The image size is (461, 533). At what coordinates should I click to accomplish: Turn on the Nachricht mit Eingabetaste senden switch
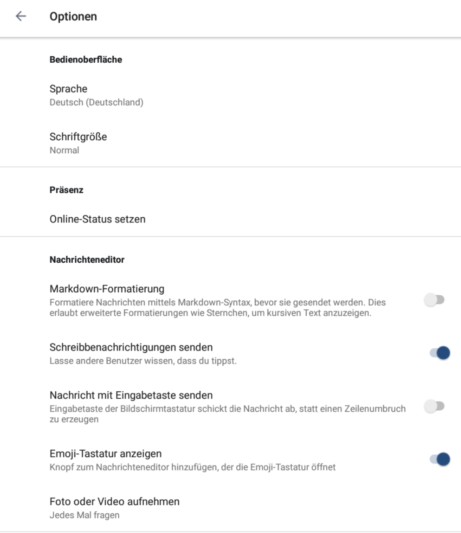[x=434, y=406]
